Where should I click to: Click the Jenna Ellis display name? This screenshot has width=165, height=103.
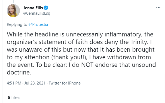(x=33, y=8)
